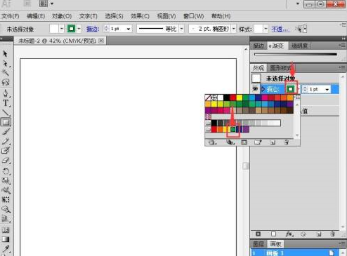Select the Gradient tool in toolbox

coord(6,239)
